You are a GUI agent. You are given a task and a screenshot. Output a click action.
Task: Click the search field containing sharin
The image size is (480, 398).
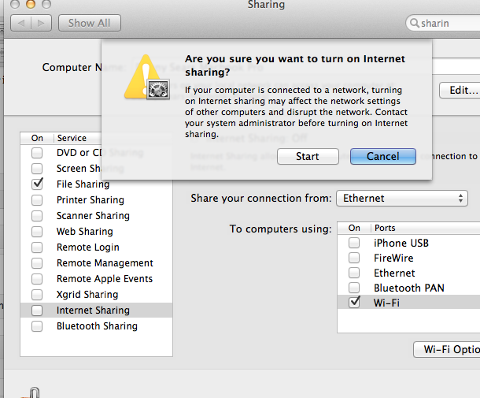pos(443,23)
